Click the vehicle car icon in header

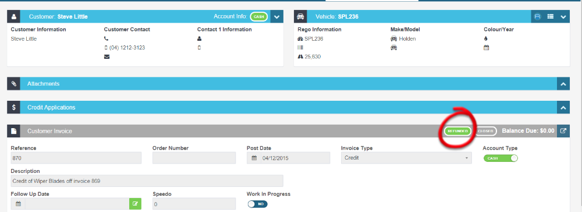[300, 17]
